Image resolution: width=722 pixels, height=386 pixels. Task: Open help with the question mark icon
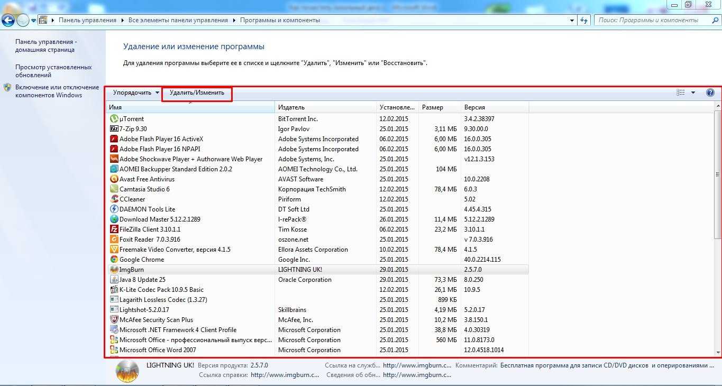tap(710, 93)
